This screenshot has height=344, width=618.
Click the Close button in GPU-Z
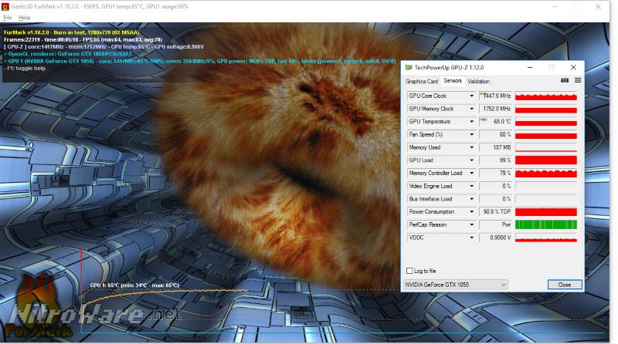pos(565,285)
